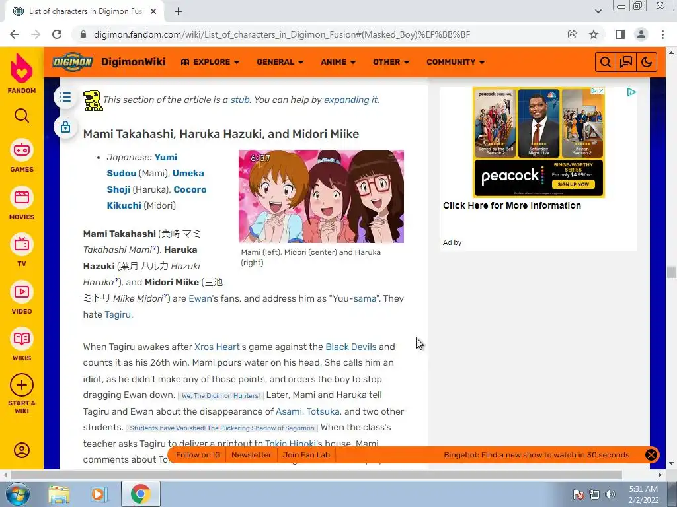Open search in the Fandom sidebar
The width and height of the screenshot is (677, 507).
pos(22,116)
